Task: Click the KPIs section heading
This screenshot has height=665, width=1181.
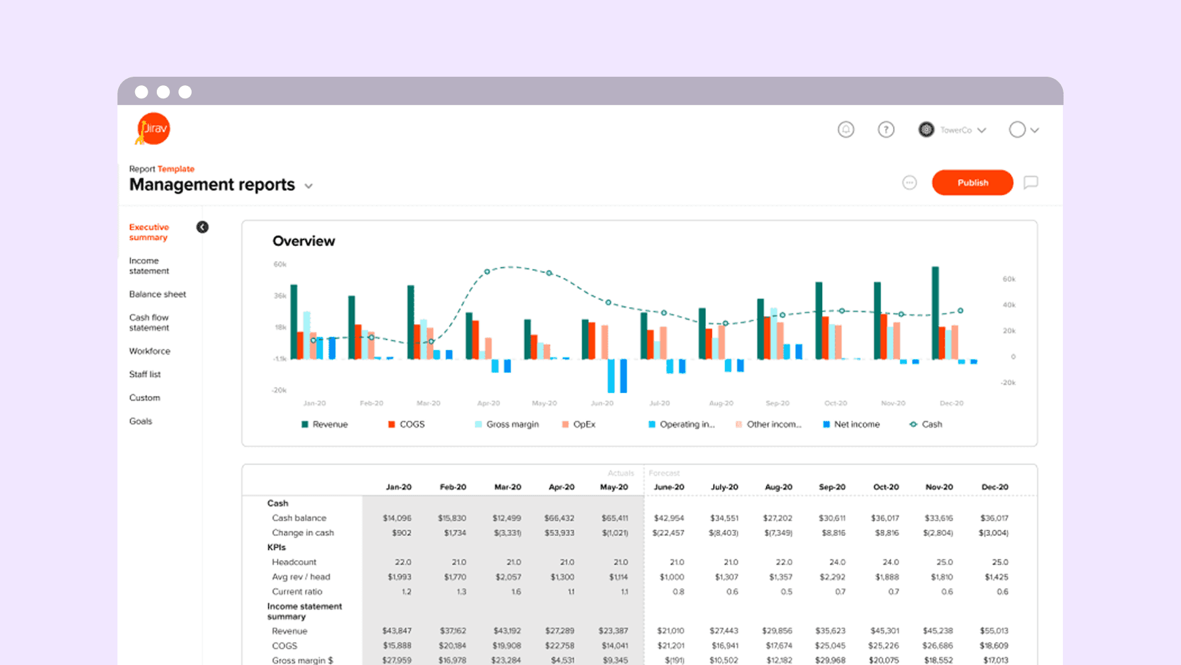Action: 276,547
